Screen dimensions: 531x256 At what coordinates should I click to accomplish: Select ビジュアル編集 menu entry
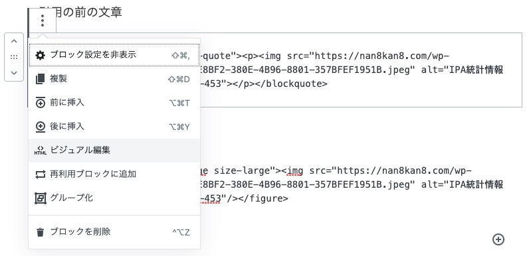[114, 151]
